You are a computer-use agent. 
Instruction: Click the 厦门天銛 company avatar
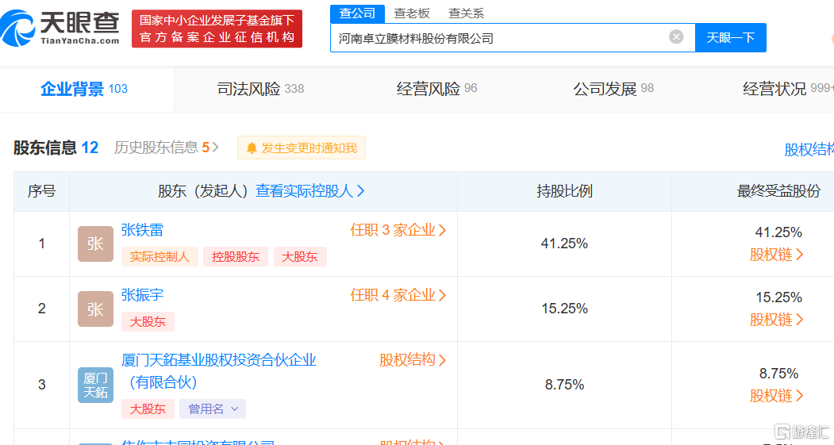point(95,385)
